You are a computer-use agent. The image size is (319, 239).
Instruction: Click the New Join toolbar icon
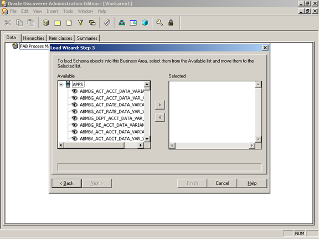click(92, 23)
